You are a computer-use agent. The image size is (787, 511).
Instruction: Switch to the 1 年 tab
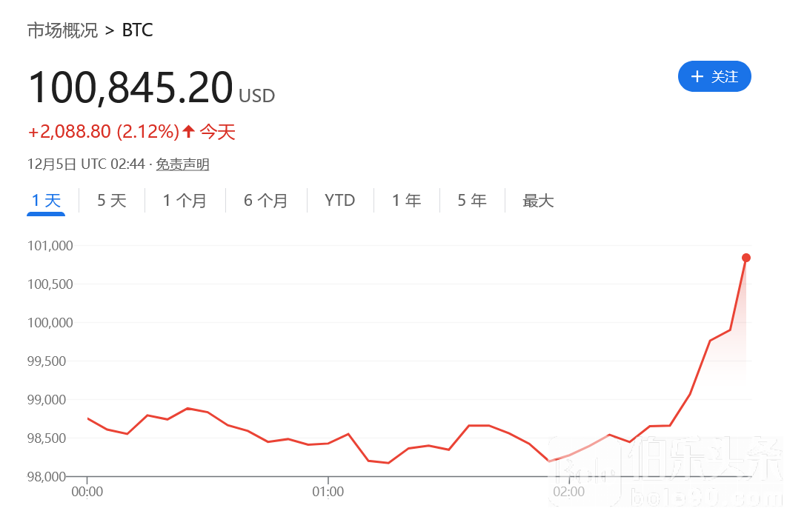pos(406,201)
